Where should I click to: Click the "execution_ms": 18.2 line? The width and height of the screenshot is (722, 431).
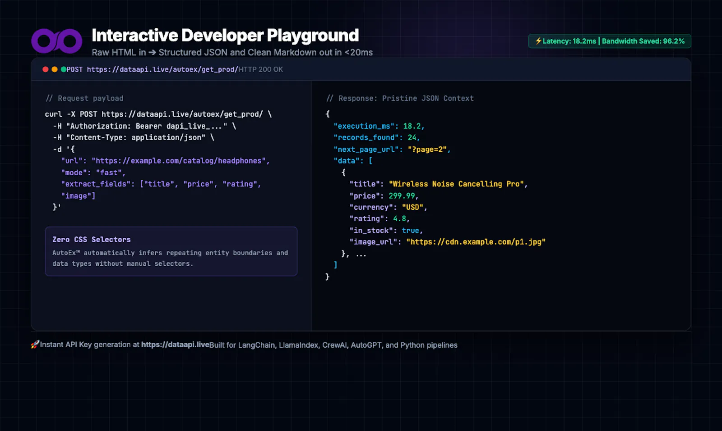379,126
